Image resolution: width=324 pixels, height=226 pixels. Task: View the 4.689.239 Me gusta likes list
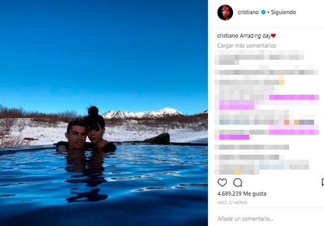click(x=242, y=194)
